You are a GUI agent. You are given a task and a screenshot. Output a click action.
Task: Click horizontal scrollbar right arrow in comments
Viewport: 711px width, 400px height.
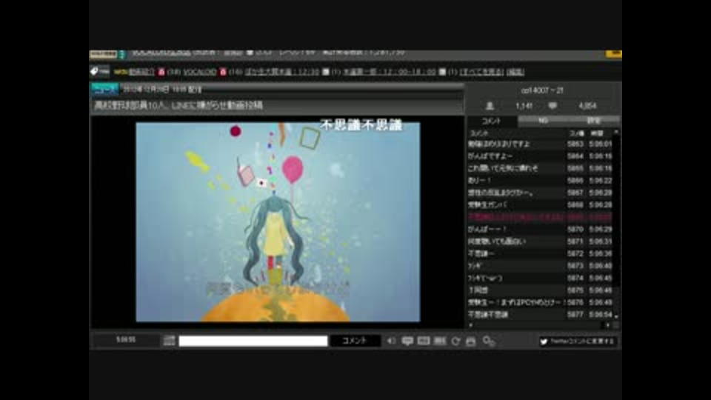pyautogui.click(x=607, y=324)
